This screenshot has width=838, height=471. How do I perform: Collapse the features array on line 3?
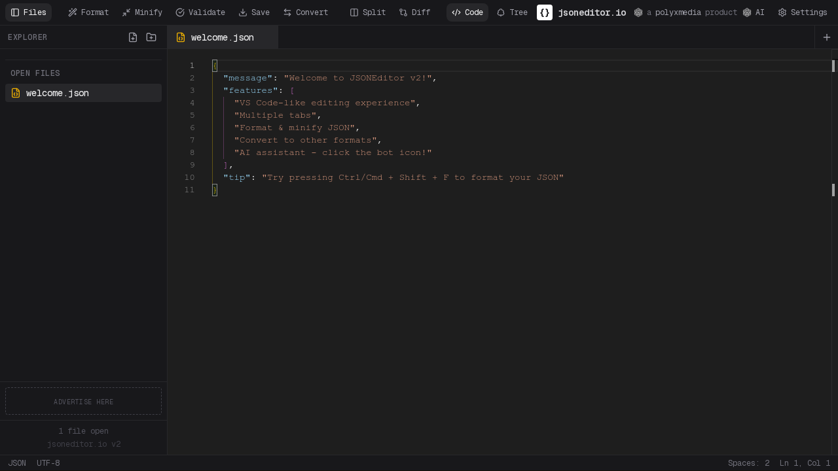[204, 90]
